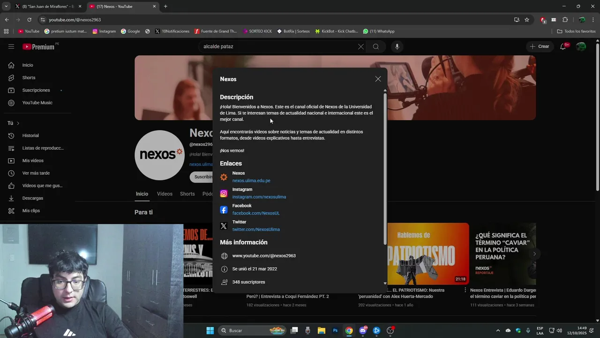Image resolution: width=600 pixels, height=338 pixels.
Task: Show next videos with carousel arrow
Action: (534, 254)
